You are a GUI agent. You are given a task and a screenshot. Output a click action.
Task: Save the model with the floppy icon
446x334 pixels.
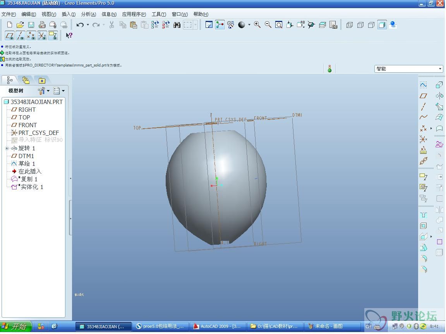(x=31, y=25)
